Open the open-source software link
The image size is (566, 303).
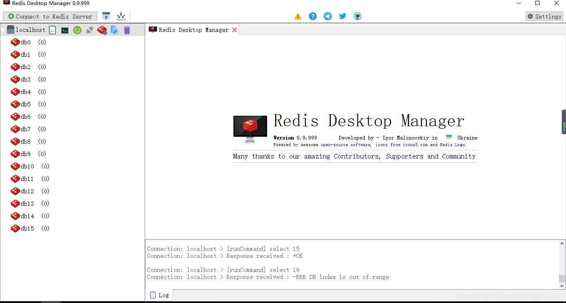pyautogui.click(x=346, y=145)
